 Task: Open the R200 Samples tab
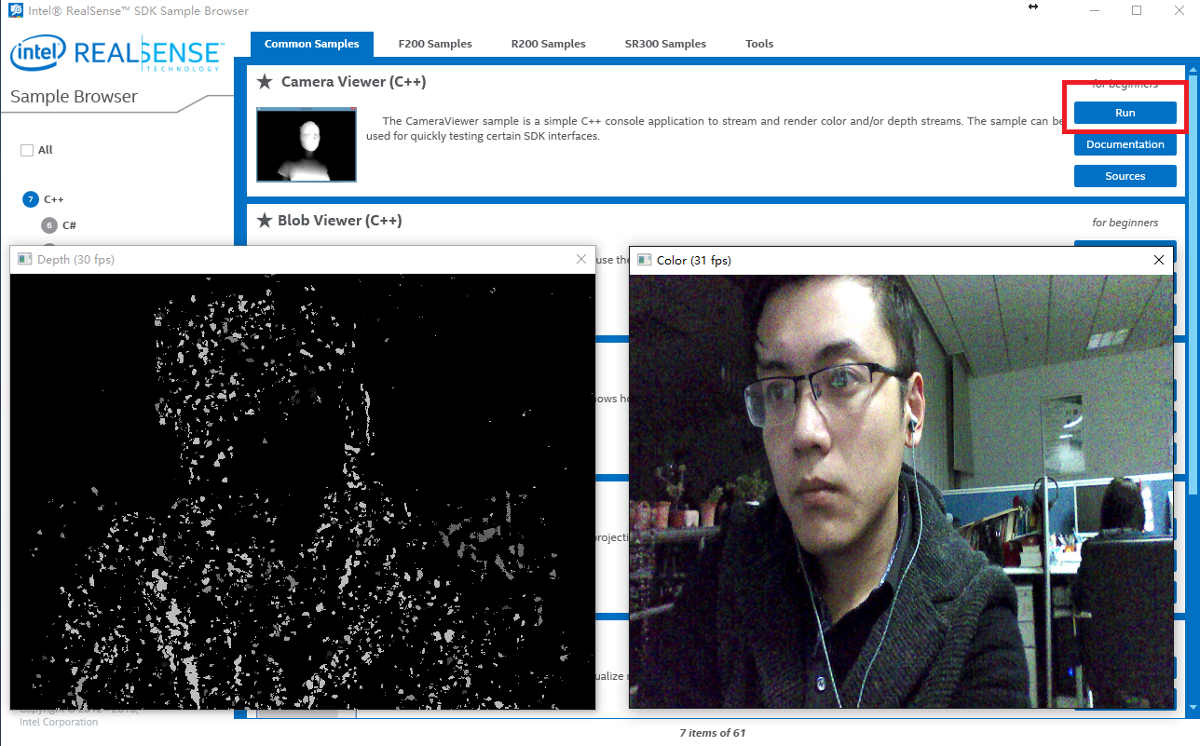coord(549,44)
